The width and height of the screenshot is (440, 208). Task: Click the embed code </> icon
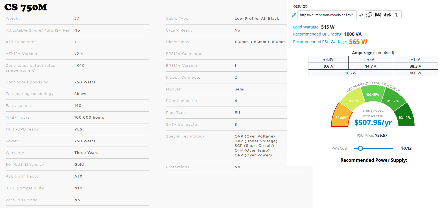(360, 15)
